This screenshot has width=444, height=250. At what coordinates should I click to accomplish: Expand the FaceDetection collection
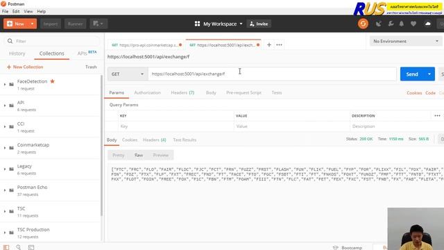tap(5, 85)
